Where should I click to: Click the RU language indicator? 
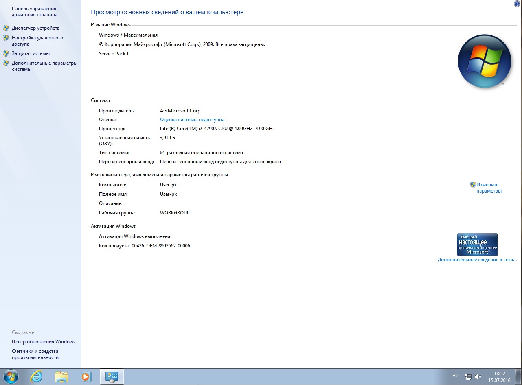[455, 376]
